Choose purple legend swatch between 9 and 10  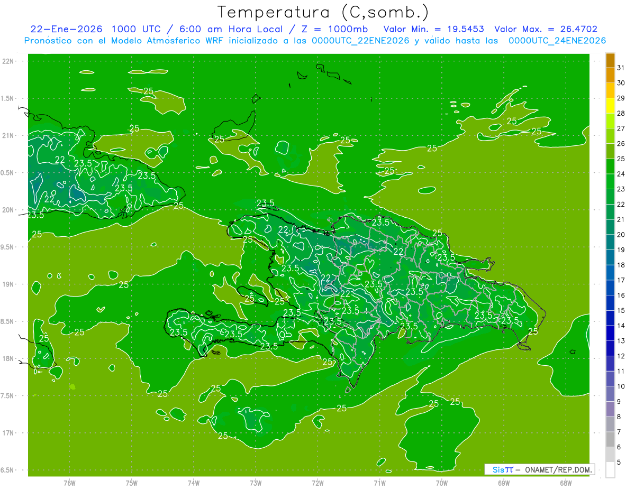[x=610, y=394]
